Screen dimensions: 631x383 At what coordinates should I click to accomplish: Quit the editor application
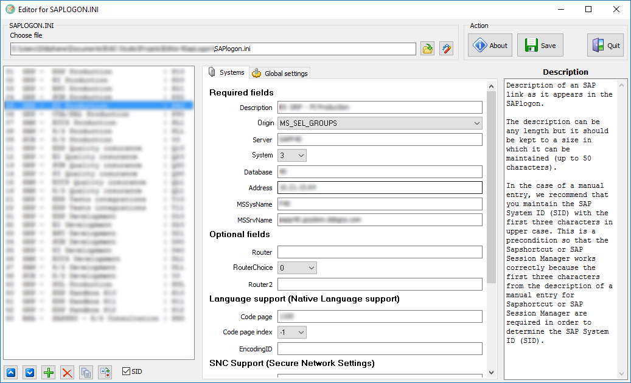click(x=605, y=46)
